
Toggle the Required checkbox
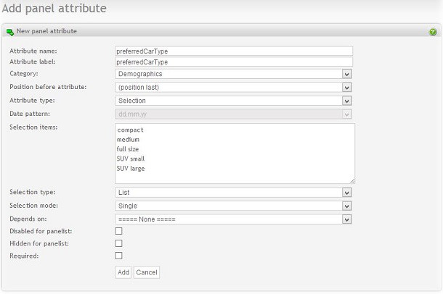[118, 256]
